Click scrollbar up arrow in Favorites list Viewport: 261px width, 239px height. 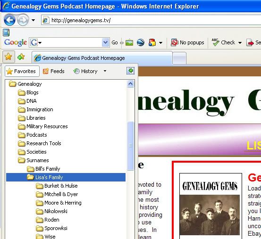click(130, 84)
